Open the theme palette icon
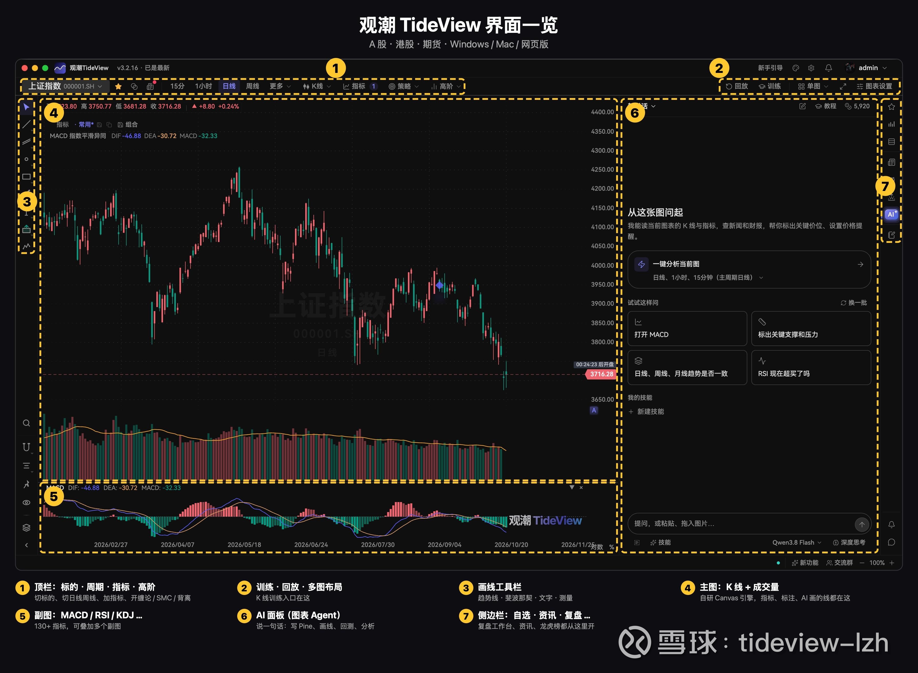 795,68
